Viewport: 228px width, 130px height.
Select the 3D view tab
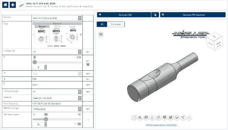(102, 24)
